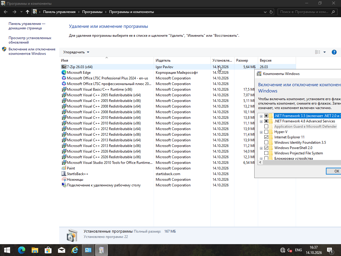Click the Igor Pavlov publisher cell

[164, 67]
